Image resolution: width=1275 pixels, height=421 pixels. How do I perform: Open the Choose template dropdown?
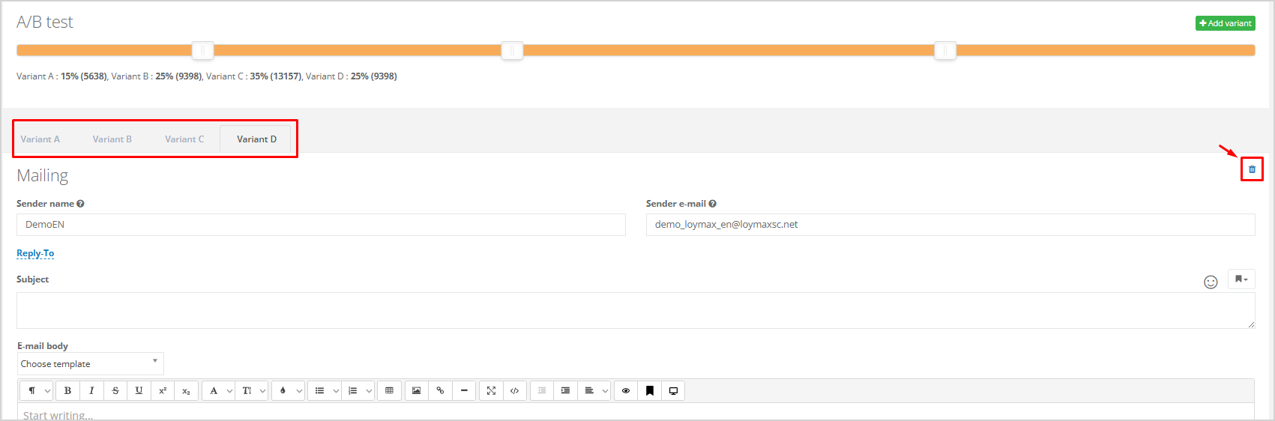click(90, 364)
